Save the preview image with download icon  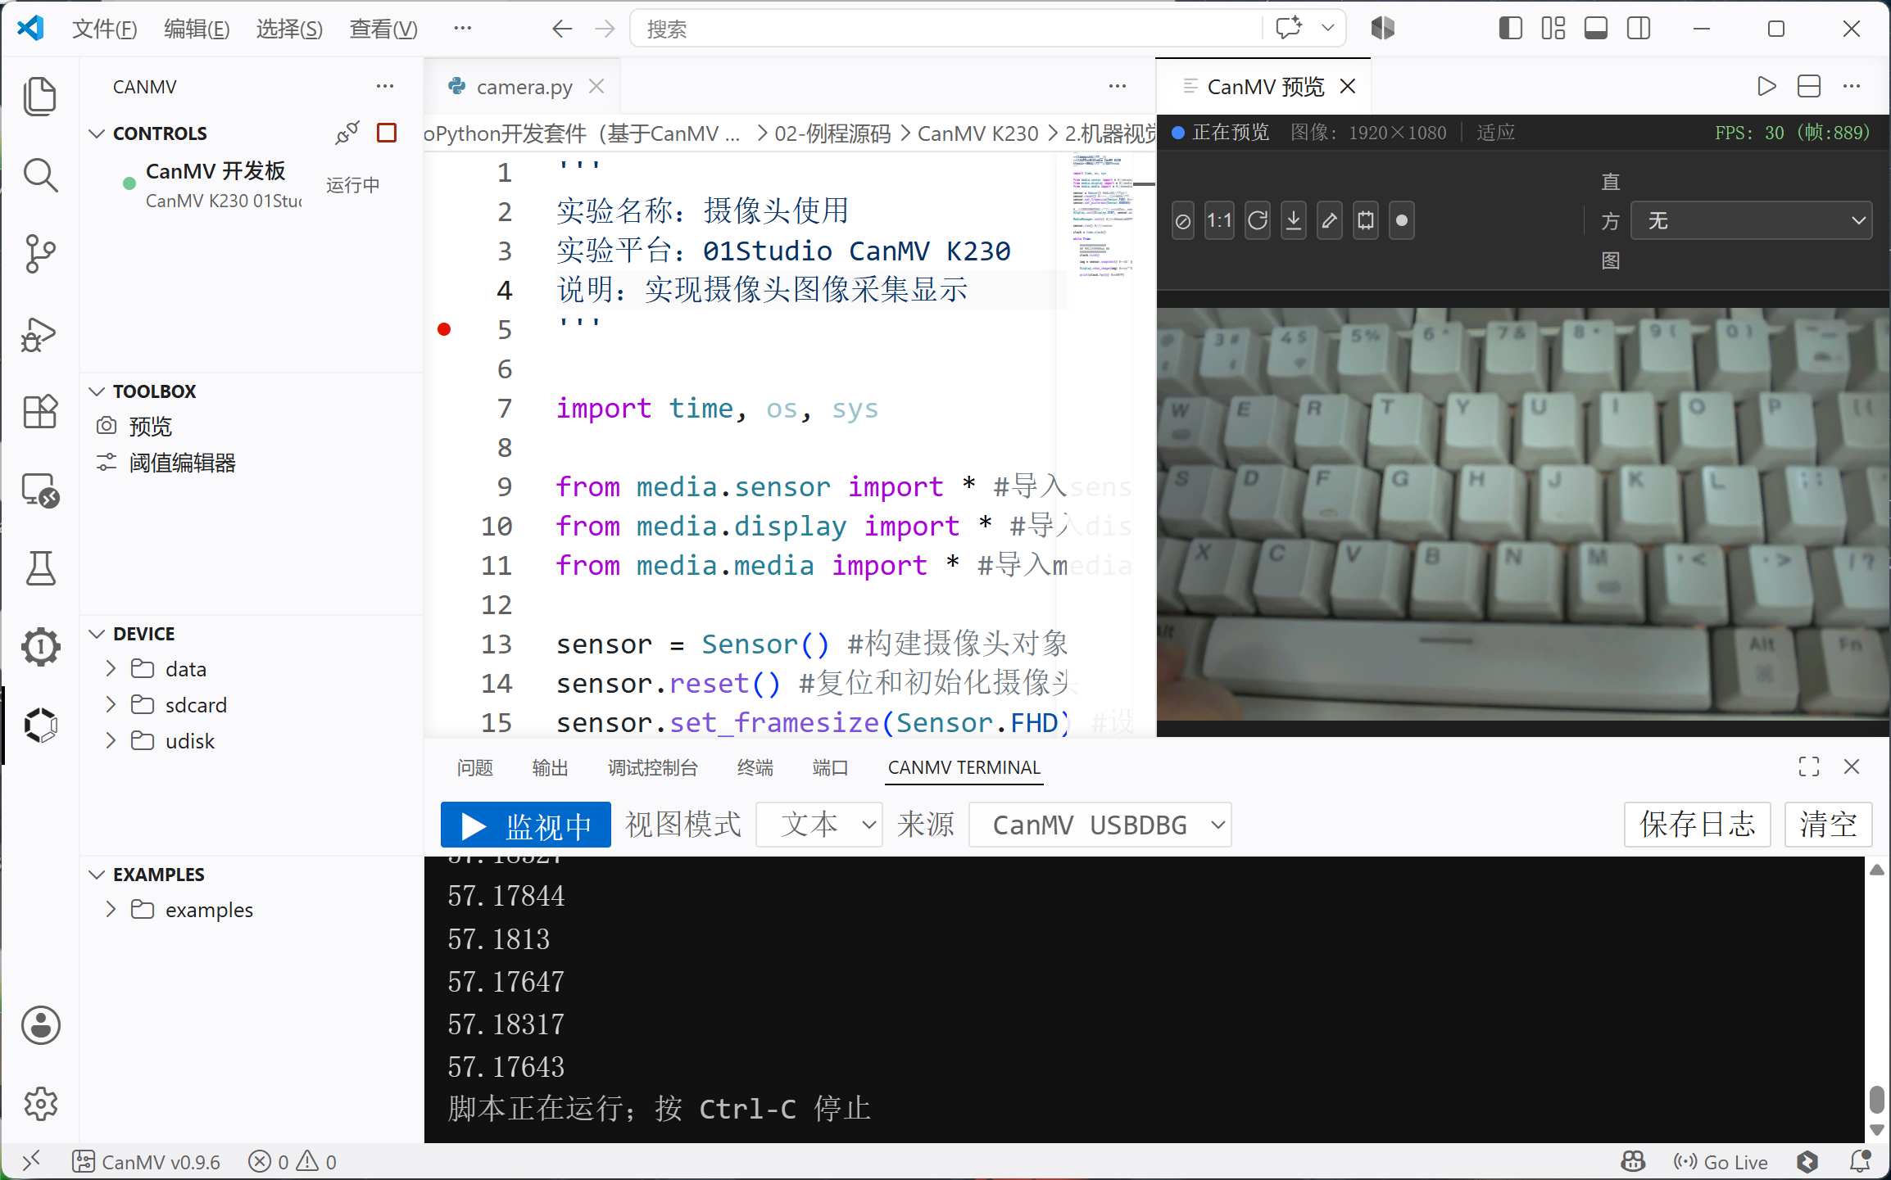[1294, 221]
